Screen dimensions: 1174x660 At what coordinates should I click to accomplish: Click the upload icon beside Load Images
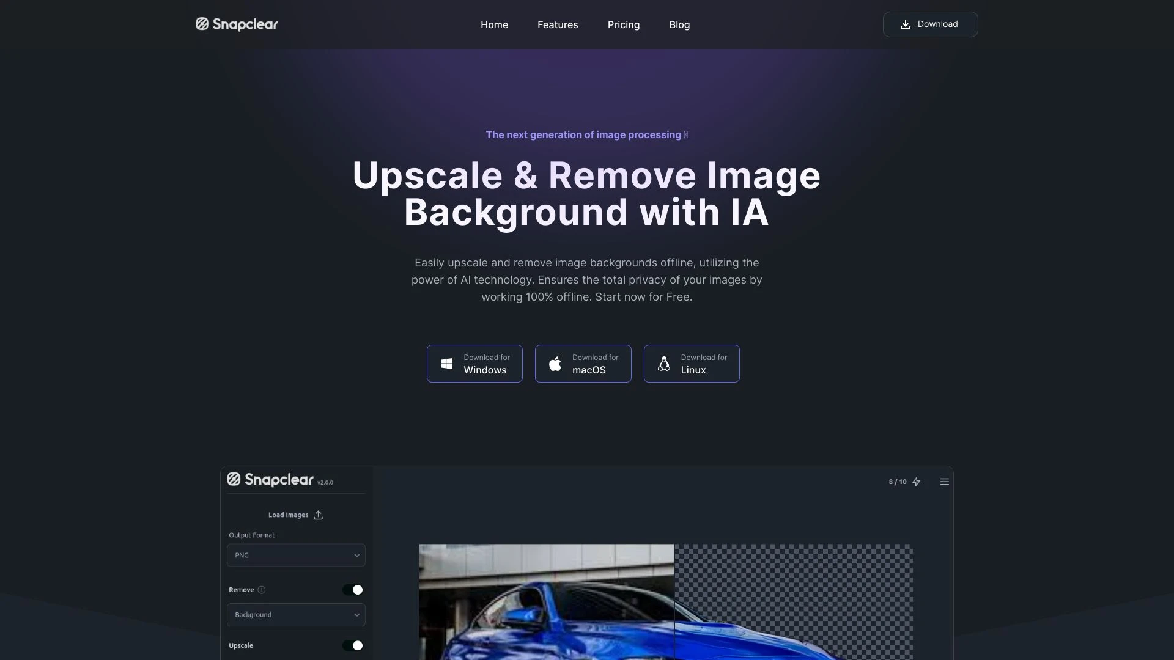[x=319, y=515]
